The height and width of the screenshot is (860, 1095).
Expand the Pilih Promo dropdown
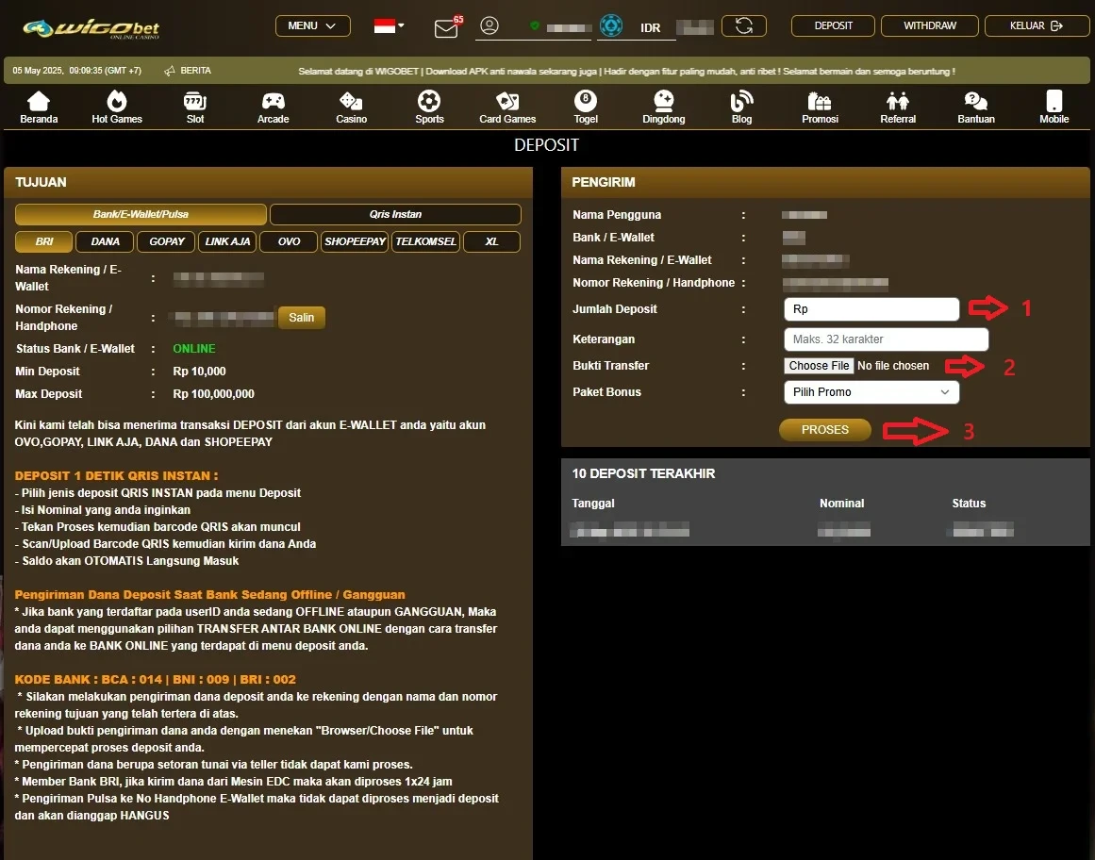pos(871,392)
